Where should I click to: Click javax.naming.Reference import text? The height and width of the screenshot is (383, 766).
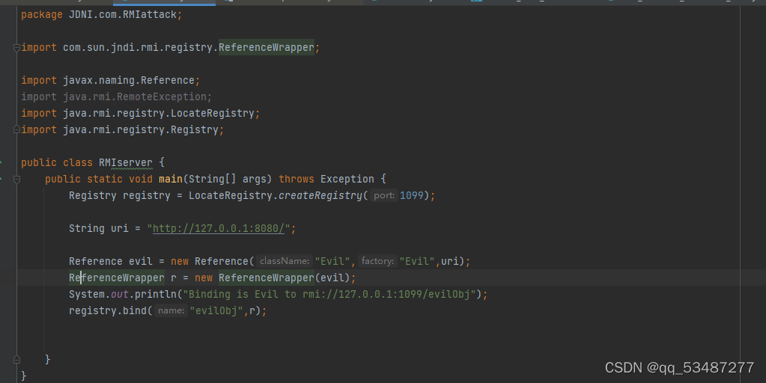pos(129,81)
